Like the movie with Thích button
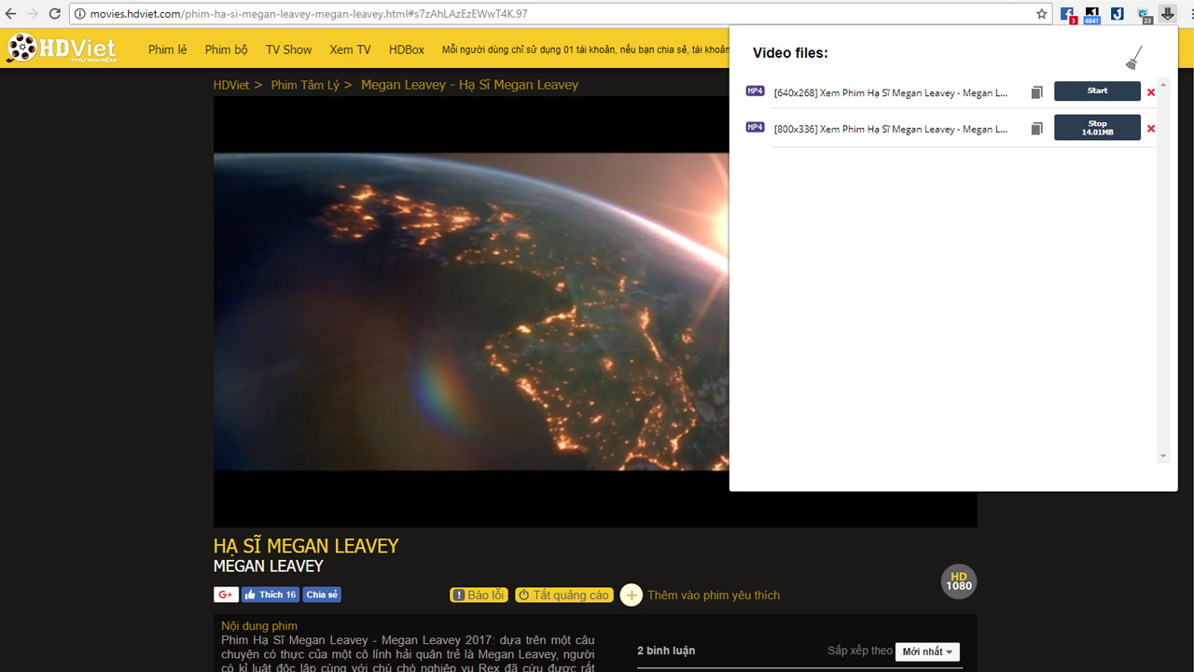Image resolution: width=1194 pixels, height=672 pixels. pos(271,595)
